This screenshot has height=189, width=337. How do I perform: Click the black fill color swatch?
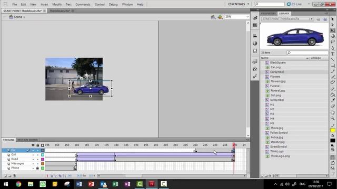333,141
